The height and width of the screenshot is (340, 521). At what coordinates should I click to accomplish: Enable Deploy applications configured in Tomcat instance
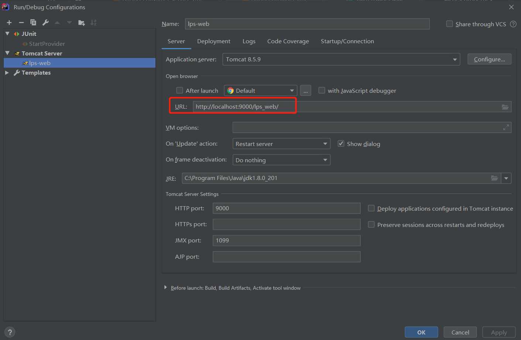[371, 208]
